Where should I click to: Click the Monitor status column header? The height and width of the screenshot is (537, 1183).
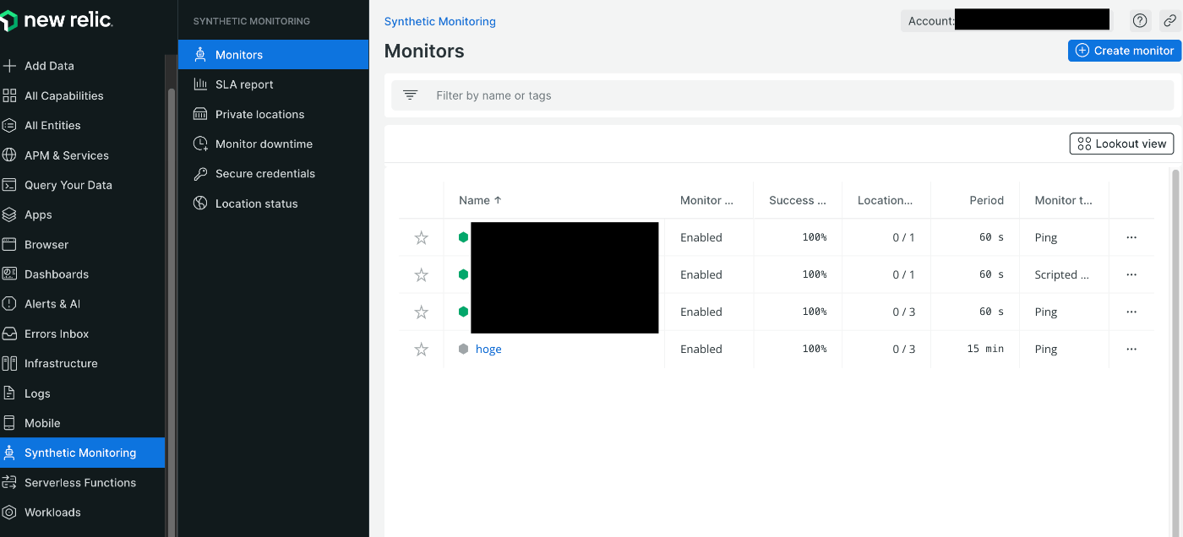(x=706, y=200)
